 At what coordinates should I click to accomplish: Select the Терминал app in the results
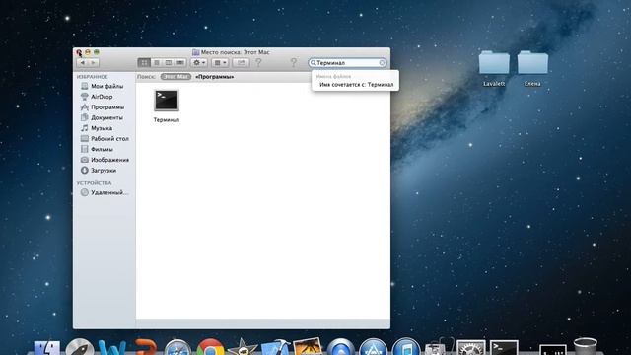(167, 106)
